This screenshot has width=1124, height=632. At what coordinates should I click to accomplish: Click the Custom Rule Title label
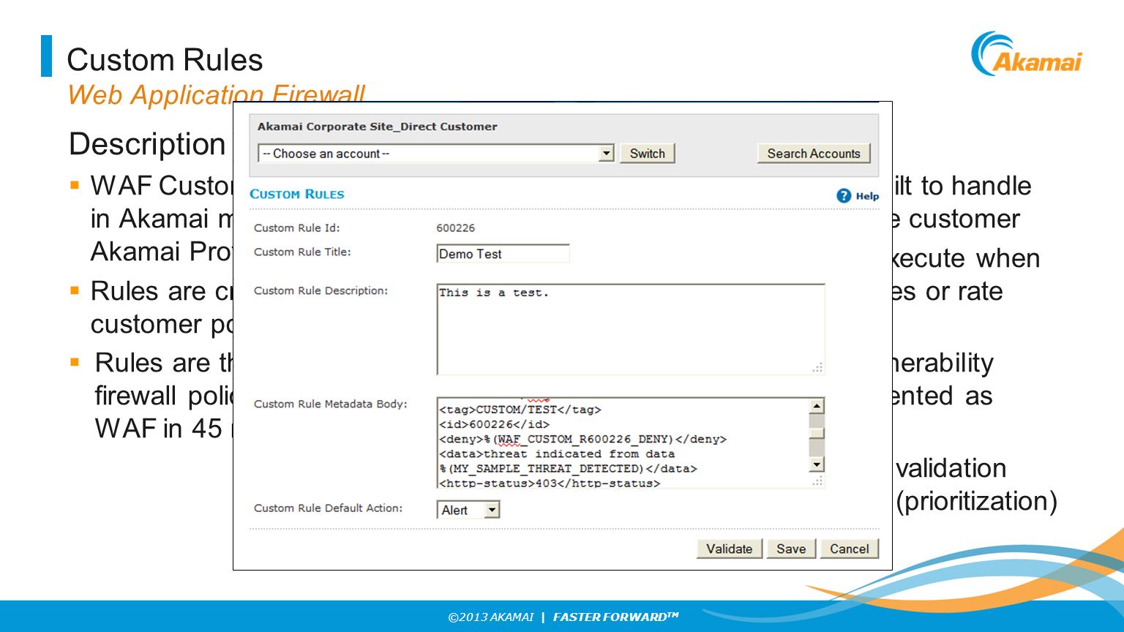302,252
